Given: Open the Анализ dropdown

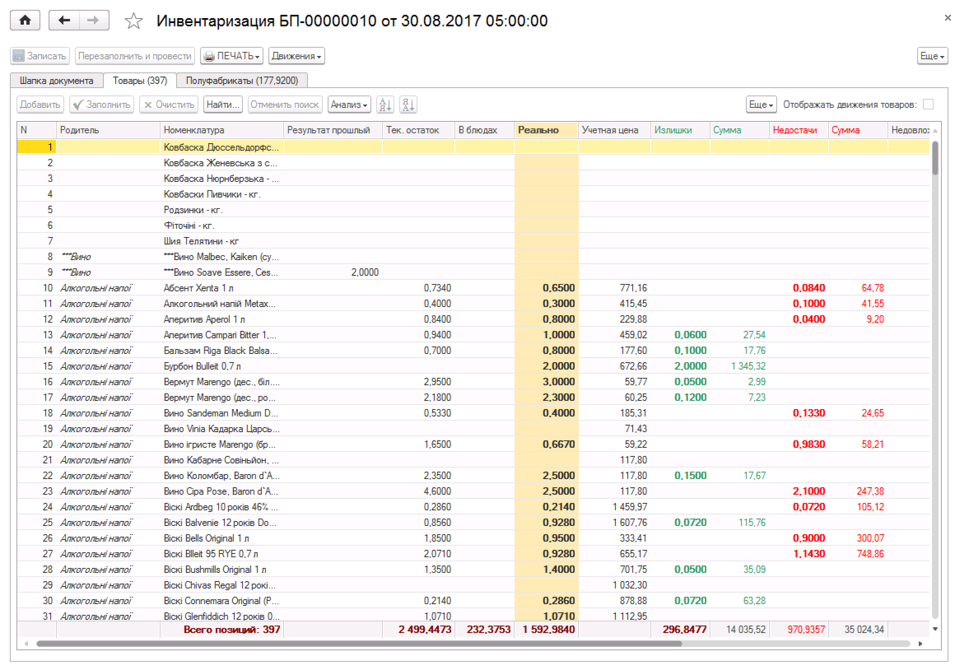Looking at the screenshot, I should (349, 105).
